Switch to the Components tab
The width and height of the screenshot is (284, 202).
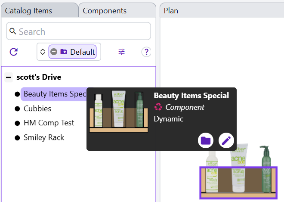[x=105, y=11]
